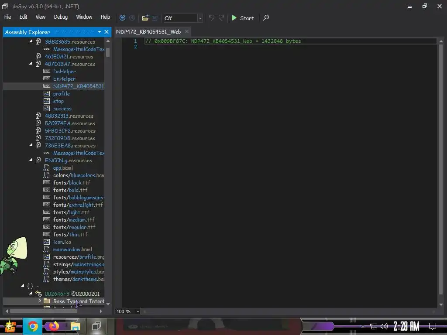Open the C# language dropdown
The height and width of the screenshot is (335, 447).
coord(200,18)
